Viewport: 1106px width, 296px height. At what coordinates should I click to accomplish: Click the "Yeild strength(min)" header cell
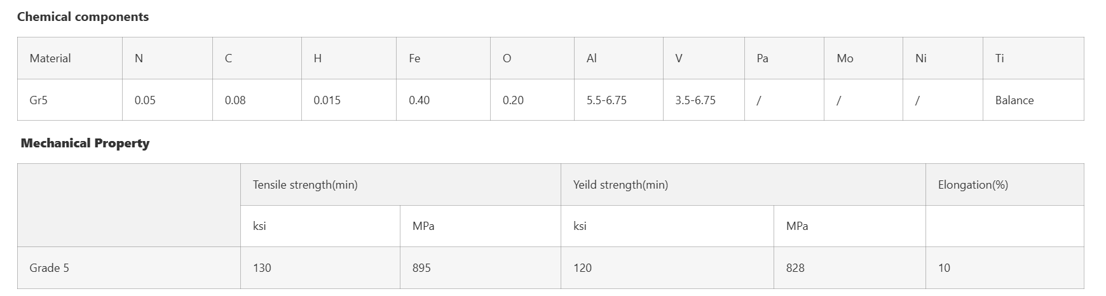click(x=620, y=185)
